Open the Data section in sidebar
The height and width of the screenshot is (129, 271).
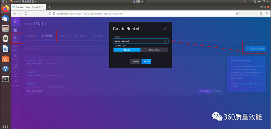pos(15,39)
